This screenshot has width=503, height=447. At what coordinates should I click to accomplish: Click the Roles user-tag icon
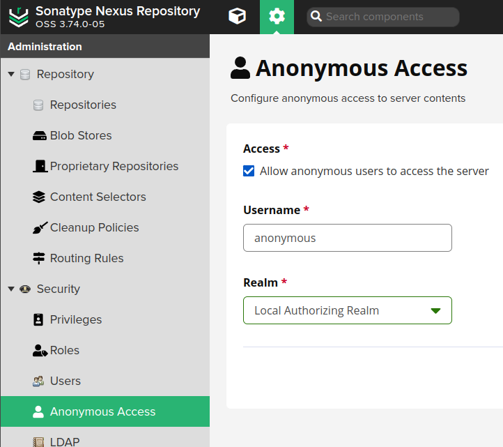pos(40,350)
